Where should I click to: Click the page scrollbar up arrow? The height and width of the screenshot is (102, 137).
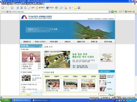(136, 14)
